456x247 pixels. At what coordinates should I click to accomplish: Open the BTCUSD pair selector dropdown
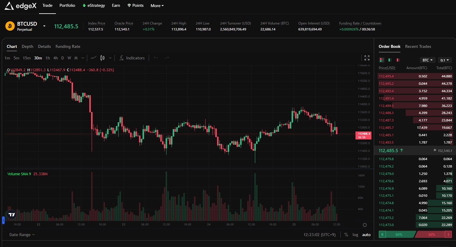44,26
